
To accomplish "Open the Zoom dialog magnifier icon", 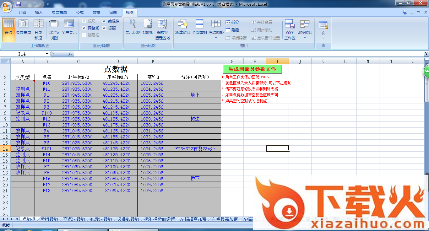I will point(133,24).
